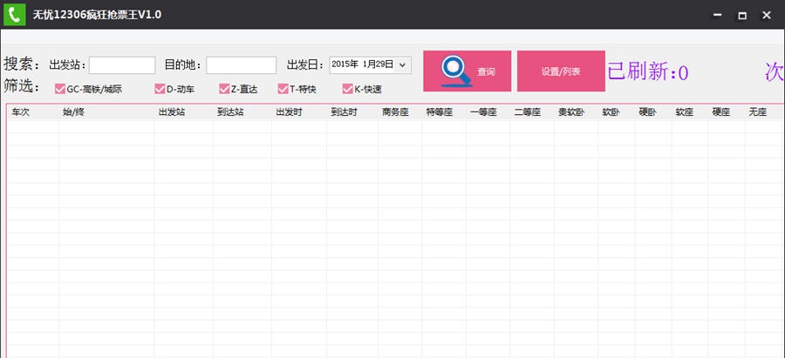Open the 出发日 date dropdown arrow

click(x=403, y=65)
